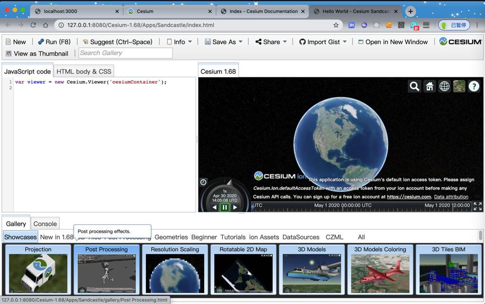Viewport: 485px width, 304px height.
Task: Go back to previous page
Action: [9, 25]
